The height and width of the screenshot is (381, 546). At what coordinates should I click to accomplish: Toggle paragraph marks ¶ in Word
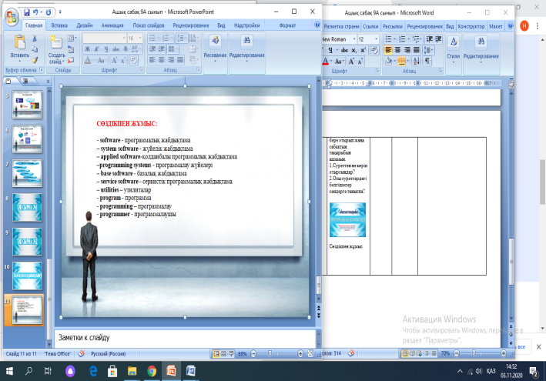tap(427, 62)
